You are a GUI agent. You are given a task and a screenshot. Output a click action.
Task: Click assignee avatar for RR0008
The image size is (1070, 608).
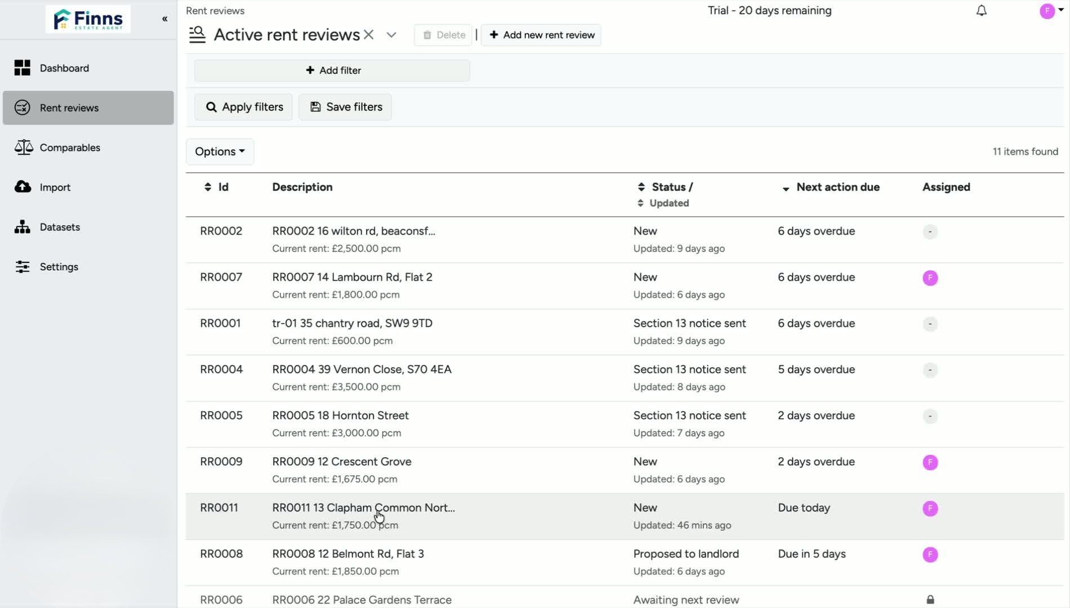[x=930, y=555]
